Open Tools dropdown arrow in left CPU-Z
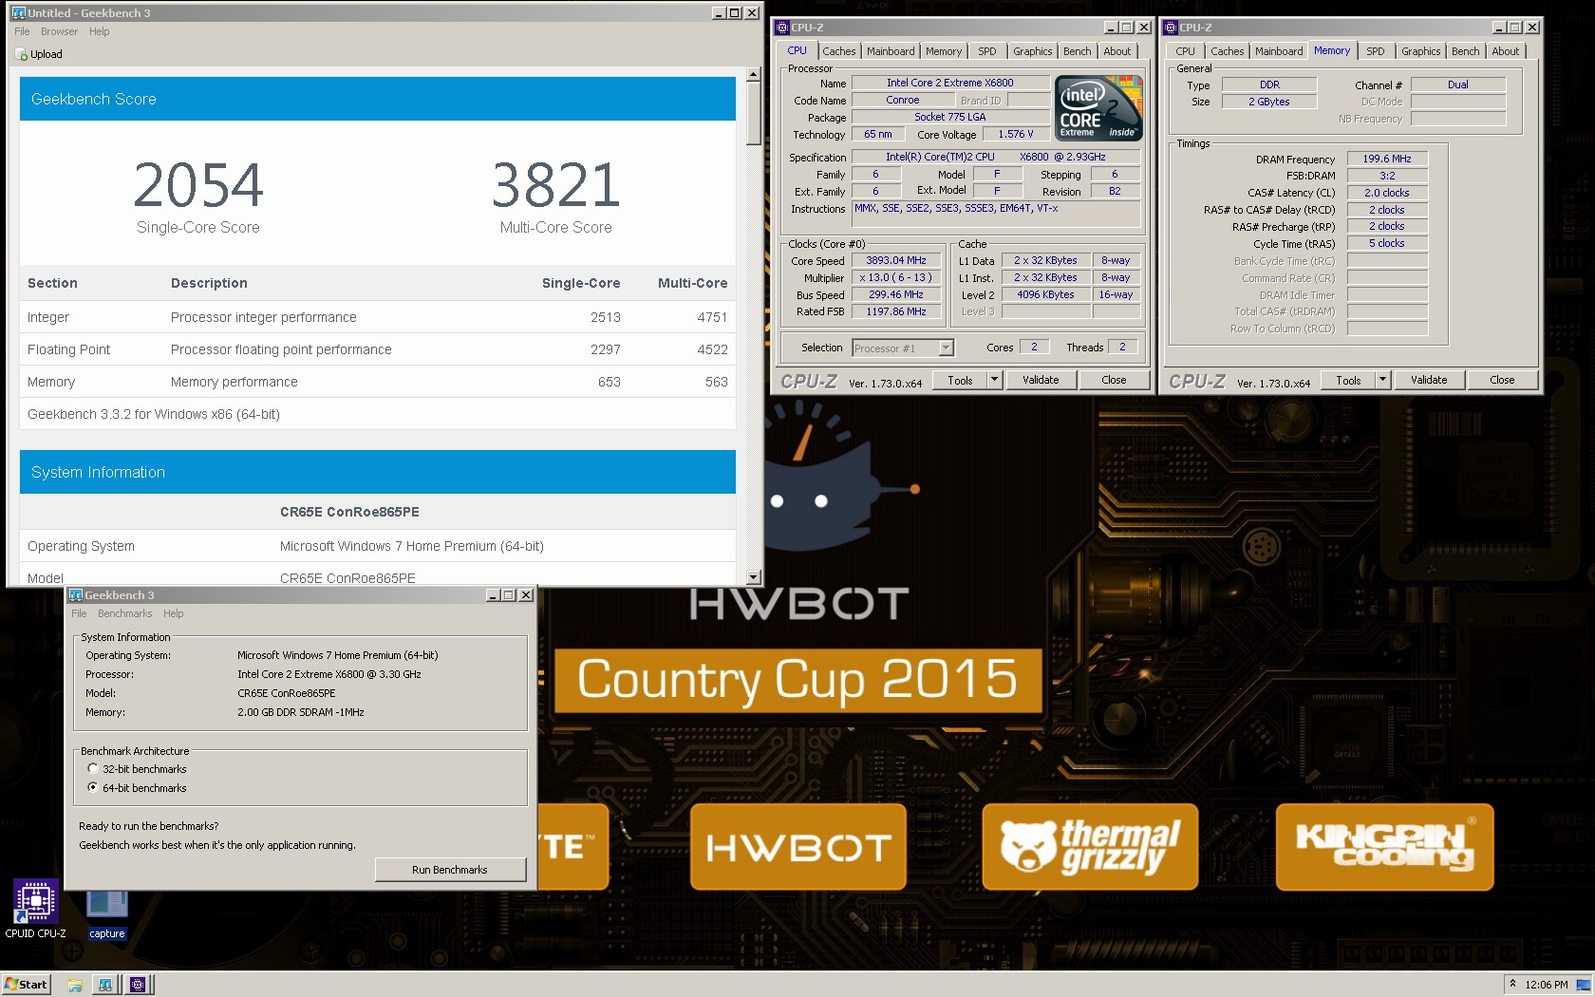The height and width of the screenshot is (997, 1595). [x=994, y=380]
